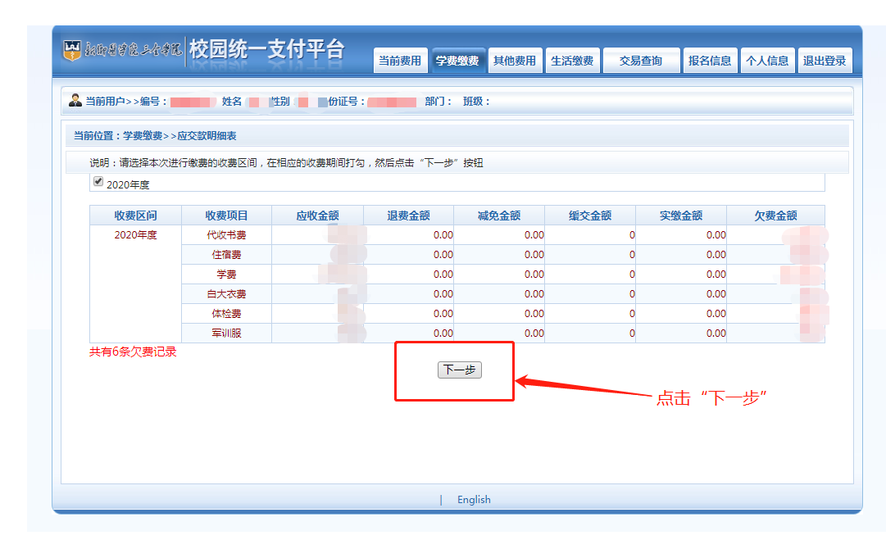Click the 体检费 fee item
The height and width of the screenshot is (549, 886).
[226, 314]
